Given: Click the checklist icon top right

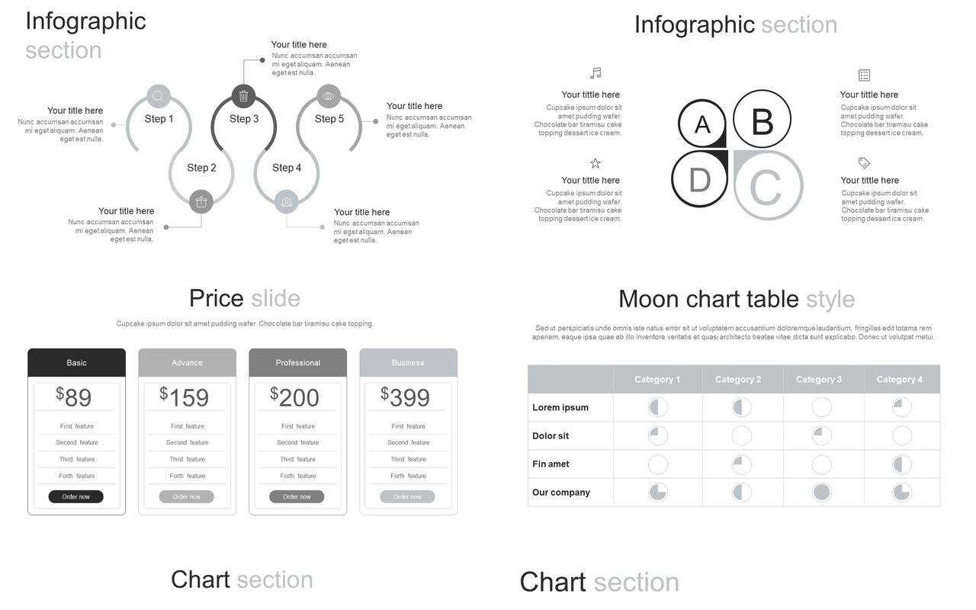Looking at the screenshot, I should 864,75.
